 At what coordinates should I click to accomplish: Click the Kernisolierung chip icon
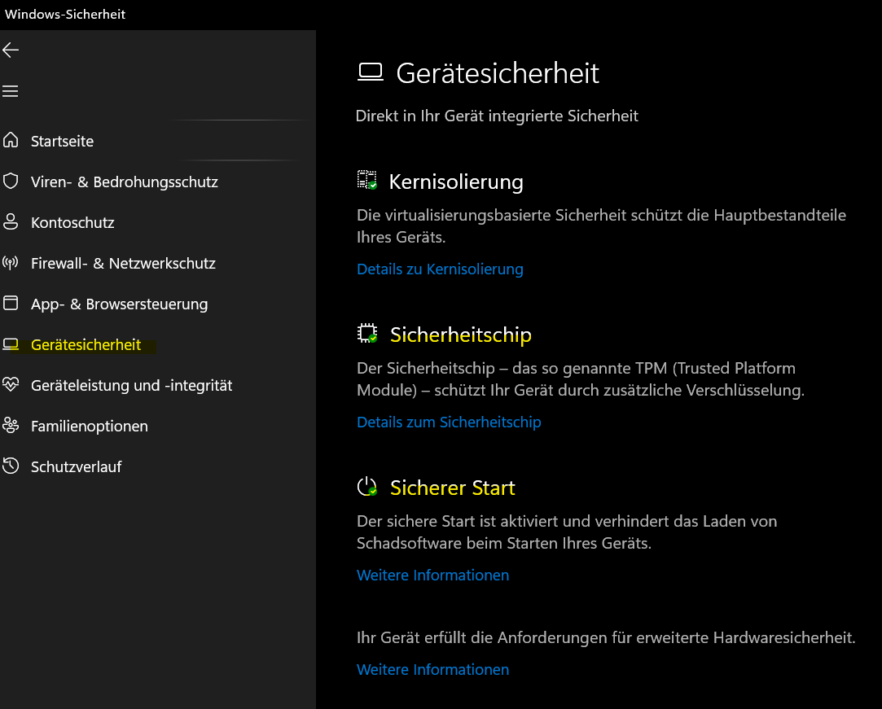click(x=367, y=181)
